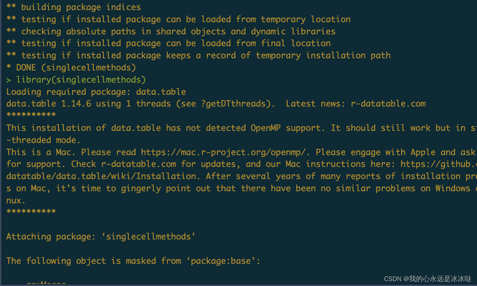This screenshot has height=286, width=477.
Task: Click the console prompt arrow symbol
Action: [x=8, y=79]
